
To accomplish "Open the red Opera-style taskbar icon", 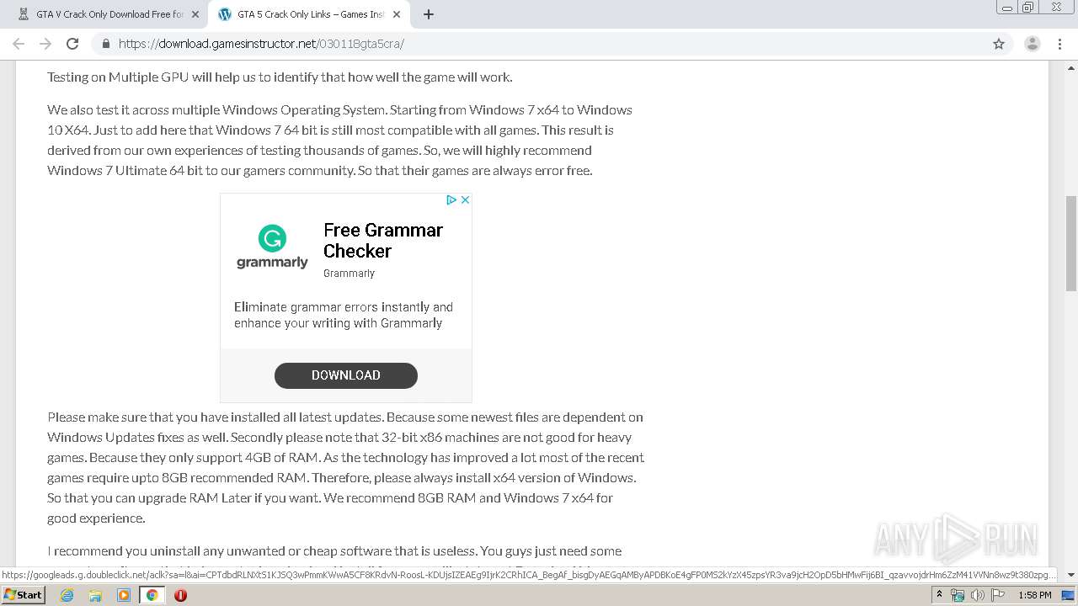I will pos(180,595).
